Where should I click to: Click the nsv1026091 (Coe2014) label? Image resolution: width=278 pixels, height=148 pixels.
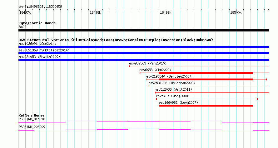tap(37, 44)
